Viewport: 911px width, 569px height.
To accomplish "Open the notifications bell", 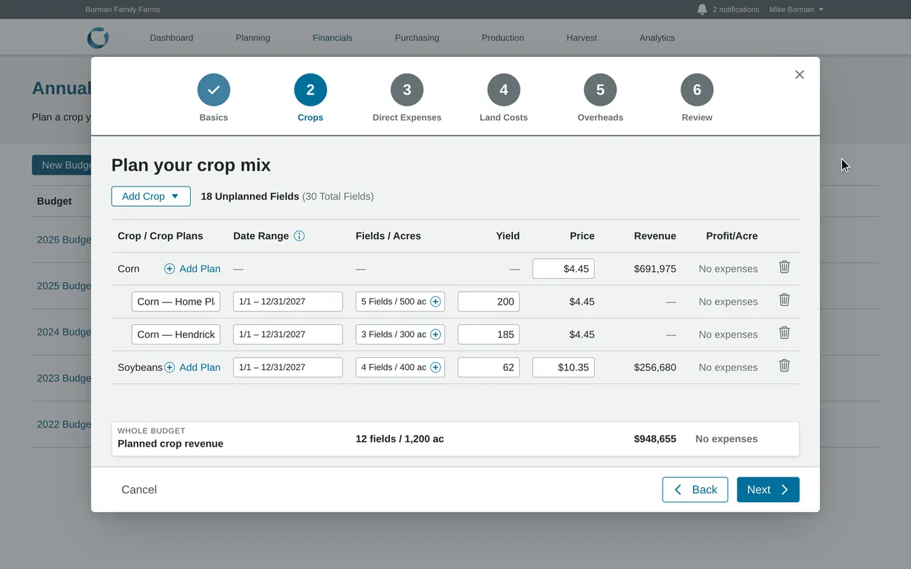I will pyautogui.click(x=702, y=9).
